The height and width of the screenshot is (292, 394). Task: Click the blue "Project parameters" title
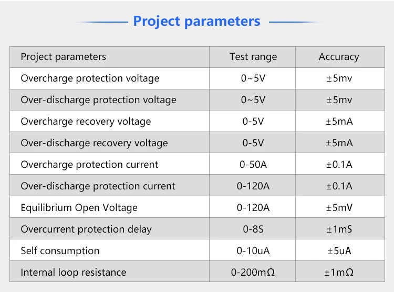[196, 22]
